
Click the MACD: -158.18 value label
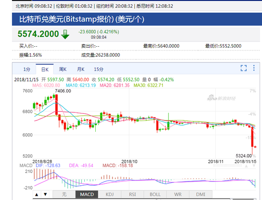pos(118,166)
